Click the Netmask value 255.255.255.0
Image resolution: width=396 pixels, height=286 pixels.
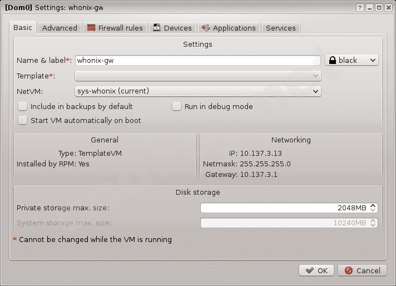[x=265, y=164]
